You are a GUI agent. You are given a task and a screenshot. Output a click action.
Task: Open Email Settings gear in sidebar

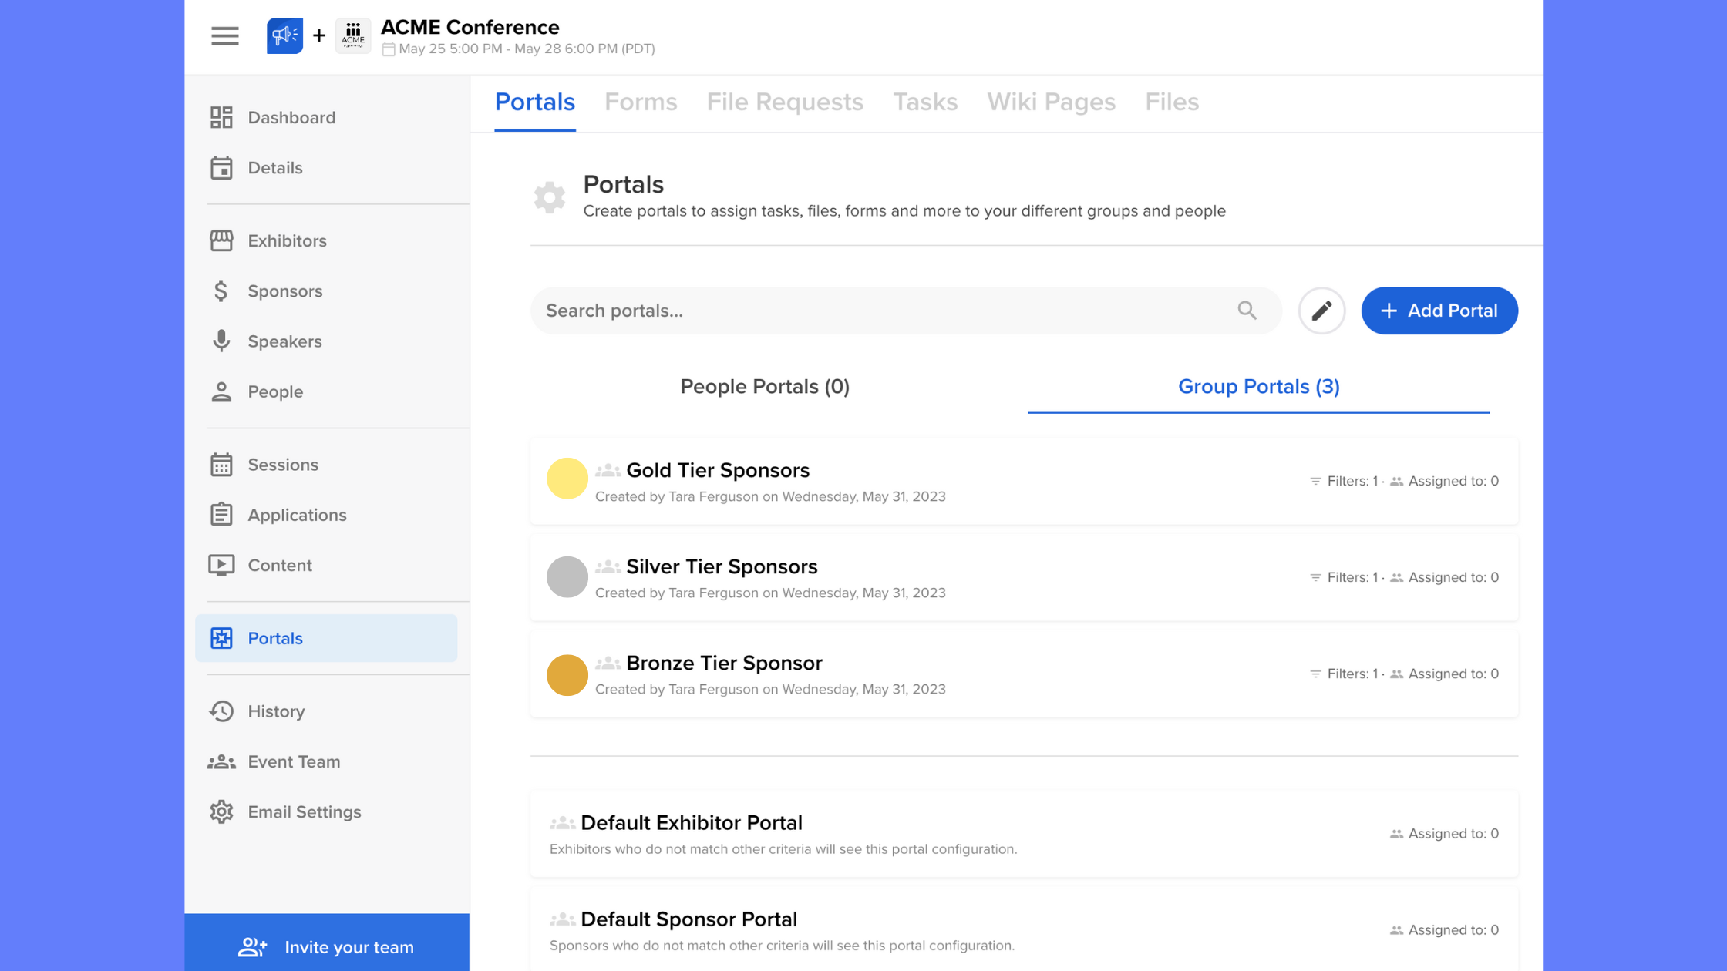tap(221, 811)
